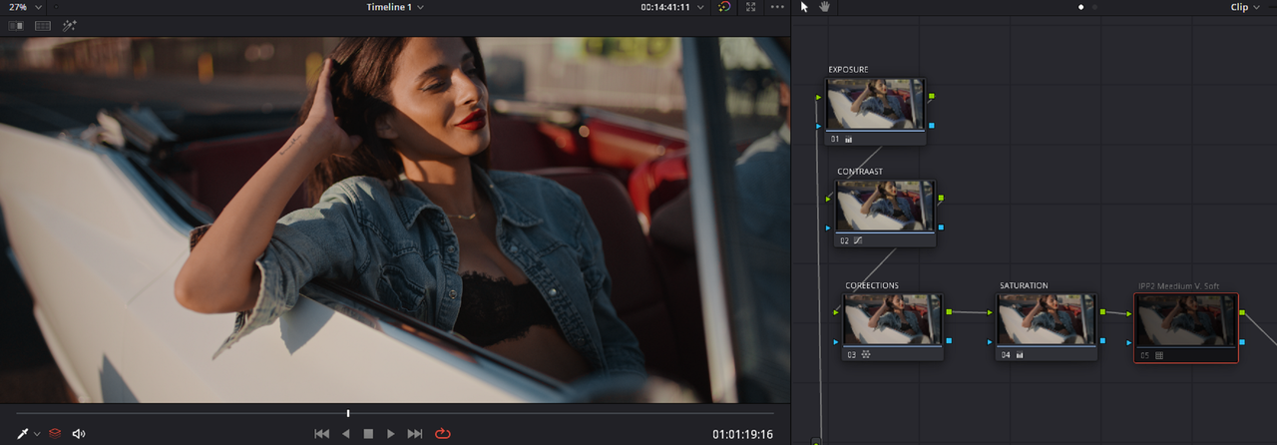Viewport: 1277px width, 445px height.
Task: Mute audio with the speaker icon
Action: (79, 434)
